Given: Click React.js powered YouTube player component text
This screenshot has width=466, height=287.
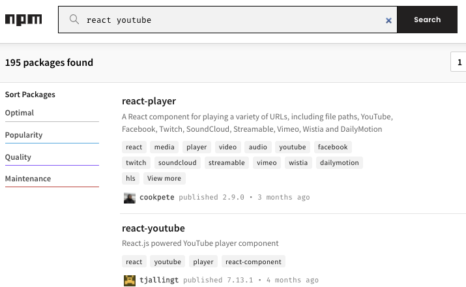Looking at the screenshot, I should click(x=200, y=243).
